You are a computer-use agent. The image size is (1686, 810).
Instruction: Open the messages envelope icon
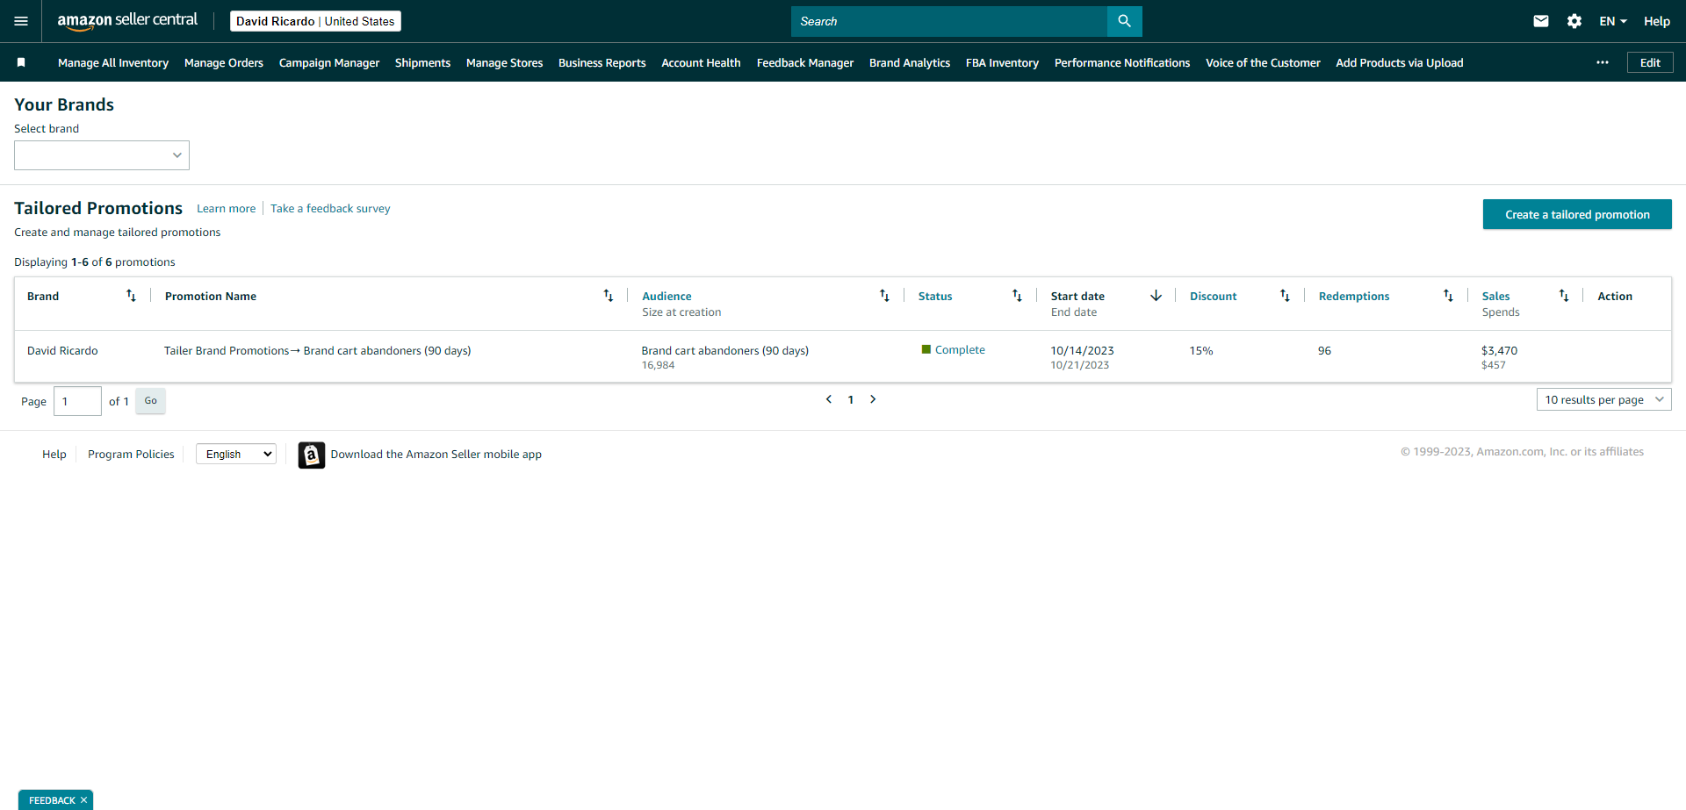tap(1541, 21)
